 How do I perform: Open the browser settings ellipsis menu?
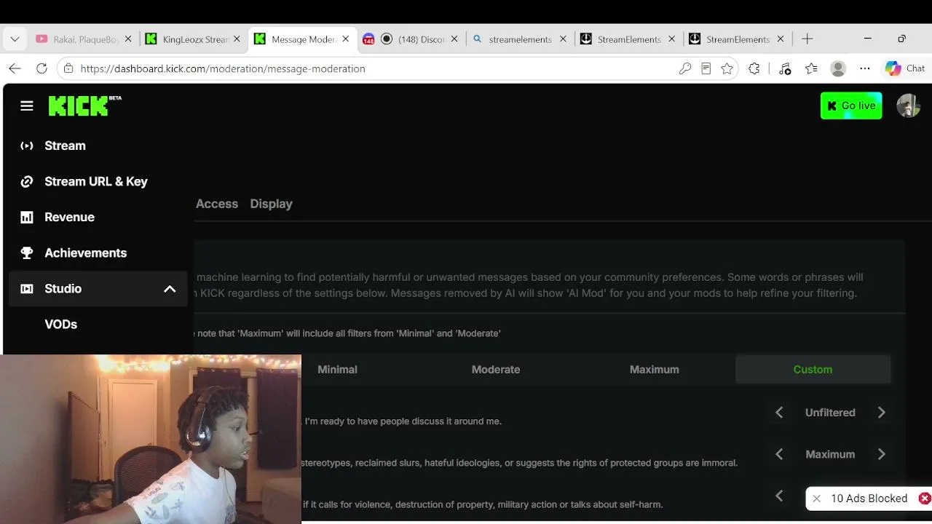click(x=865, y=68)
